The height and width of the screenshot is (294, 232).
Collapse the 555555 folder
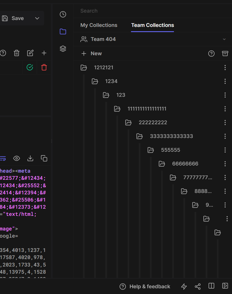pos(151,150)
